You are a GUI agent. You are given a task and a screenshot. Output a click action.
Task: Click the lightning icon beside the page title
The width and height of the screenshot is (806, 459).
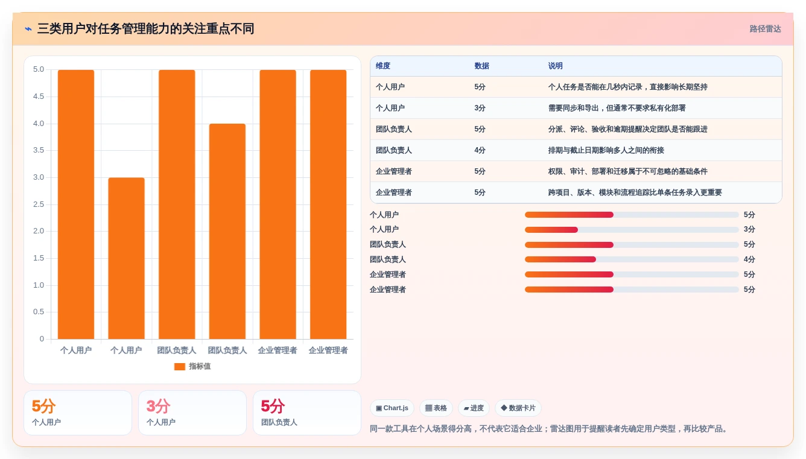coord(28,29)
